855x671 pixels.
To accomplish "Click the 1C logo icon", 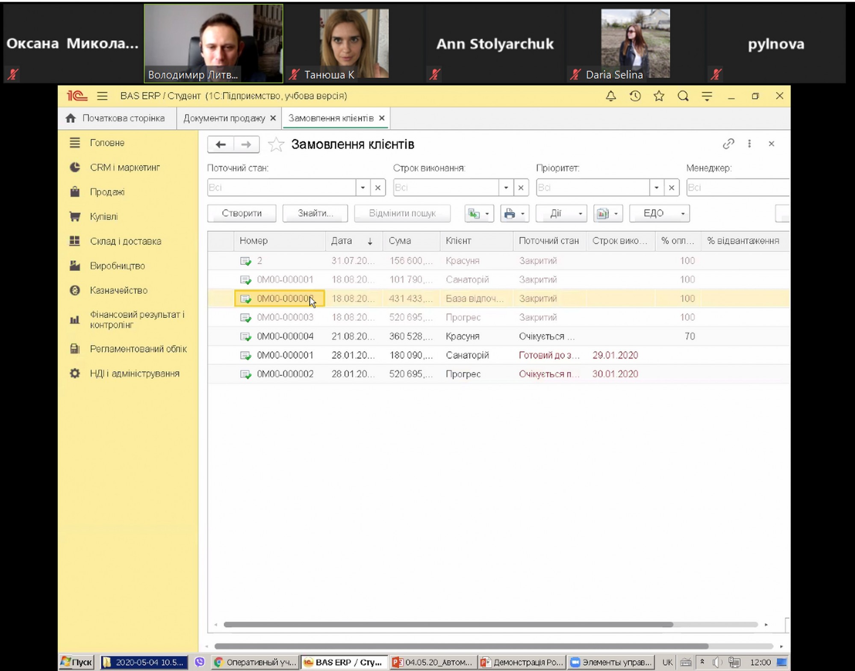I will point(77,96).
